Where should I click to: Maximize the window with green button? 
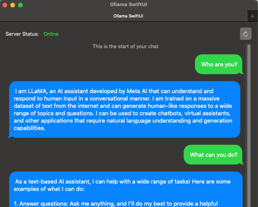(x=20, y=5)
